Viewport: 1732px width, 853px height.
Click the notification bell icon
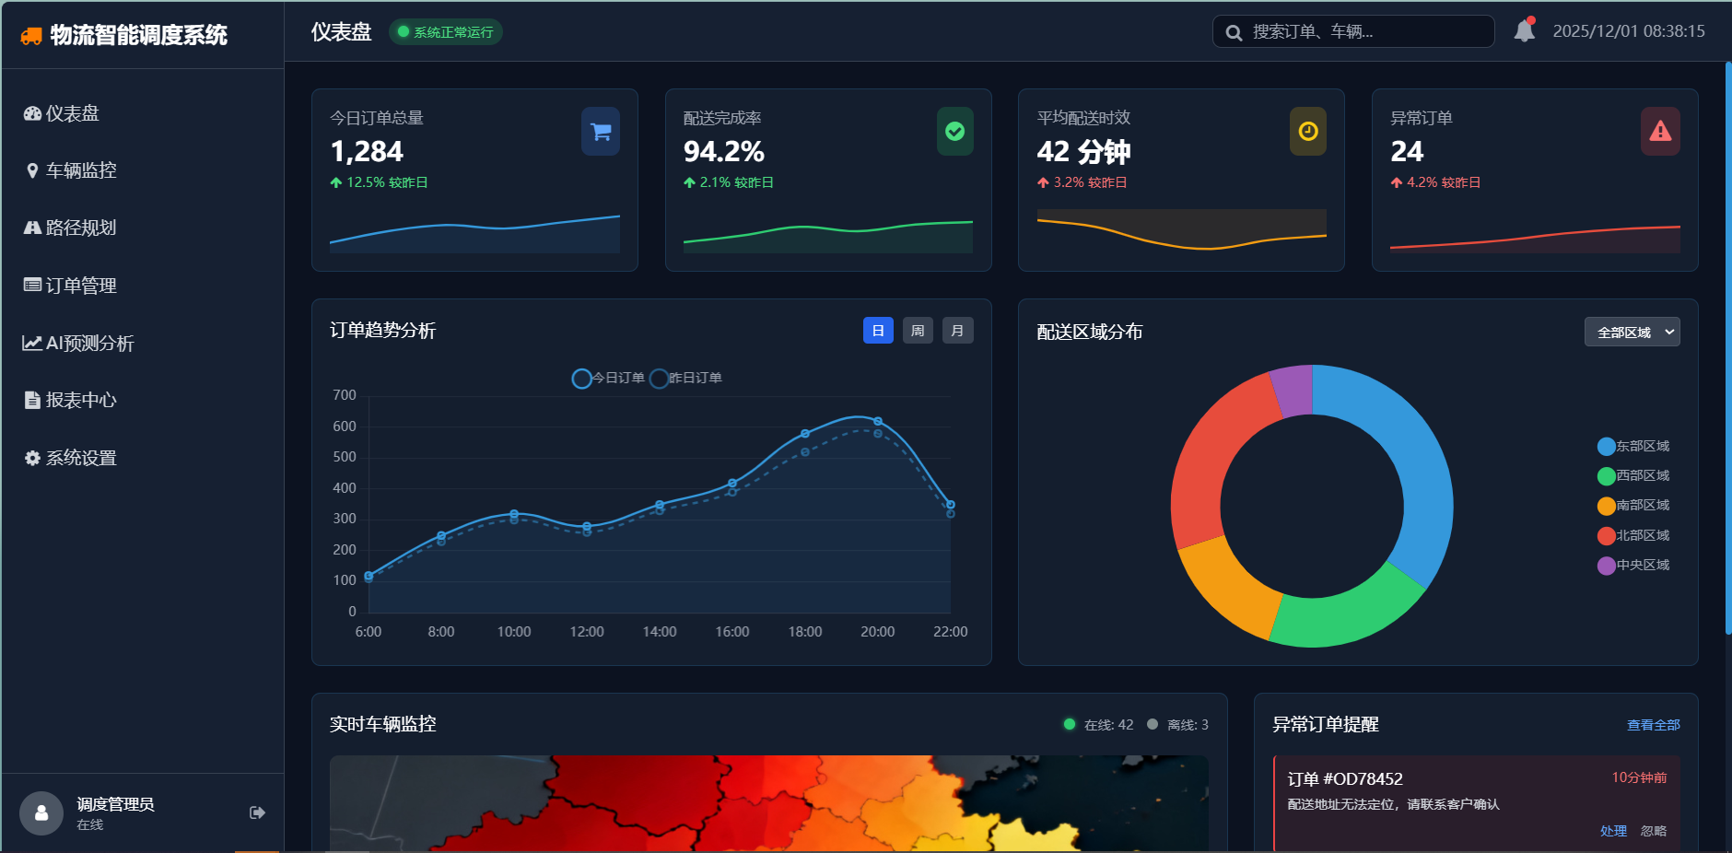[1525, 31]
